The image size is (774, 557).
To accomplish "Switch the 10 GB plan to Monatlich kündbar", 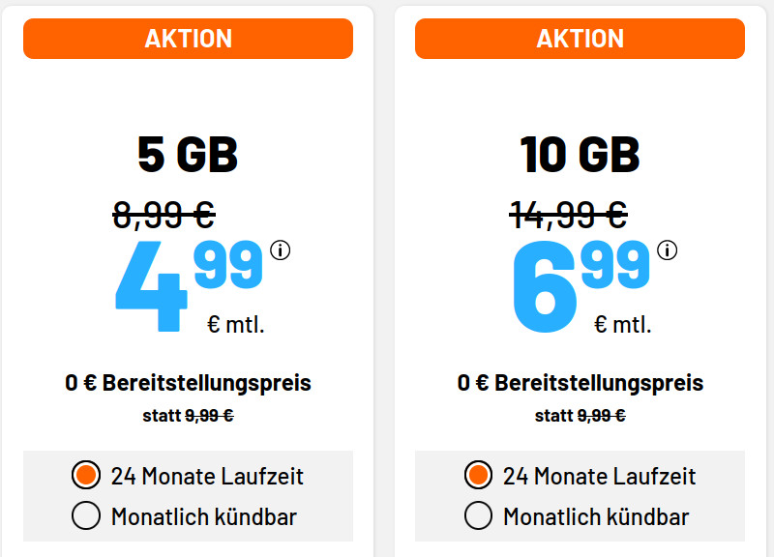I will [479, 515].
